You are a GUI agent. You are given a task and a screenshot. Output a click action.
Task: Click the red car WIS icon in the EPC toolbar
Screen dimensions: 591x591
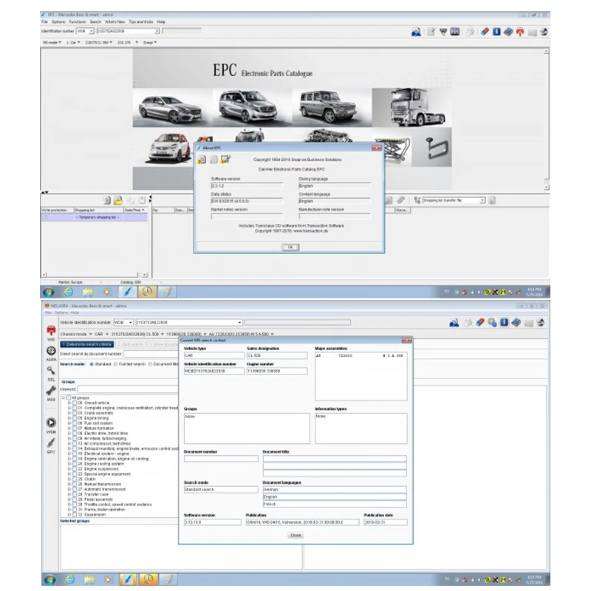coord(520,32)
